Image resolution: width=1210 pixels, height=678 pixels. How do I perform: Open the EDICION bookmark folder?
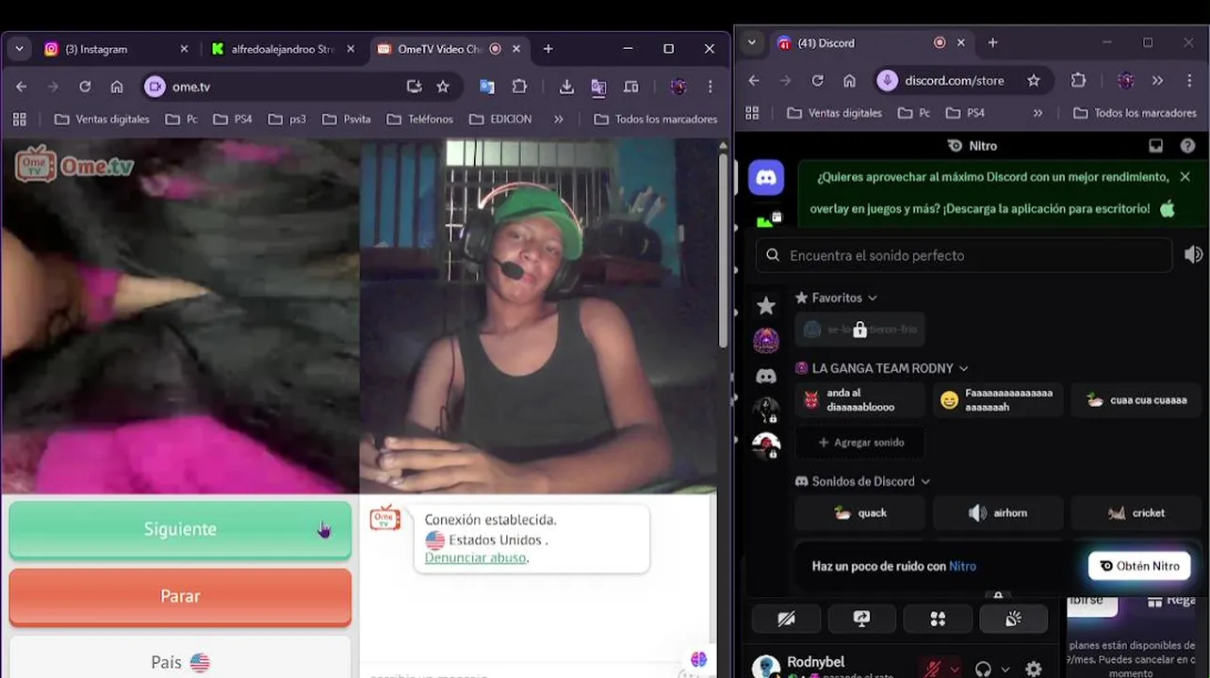point(500,120)
